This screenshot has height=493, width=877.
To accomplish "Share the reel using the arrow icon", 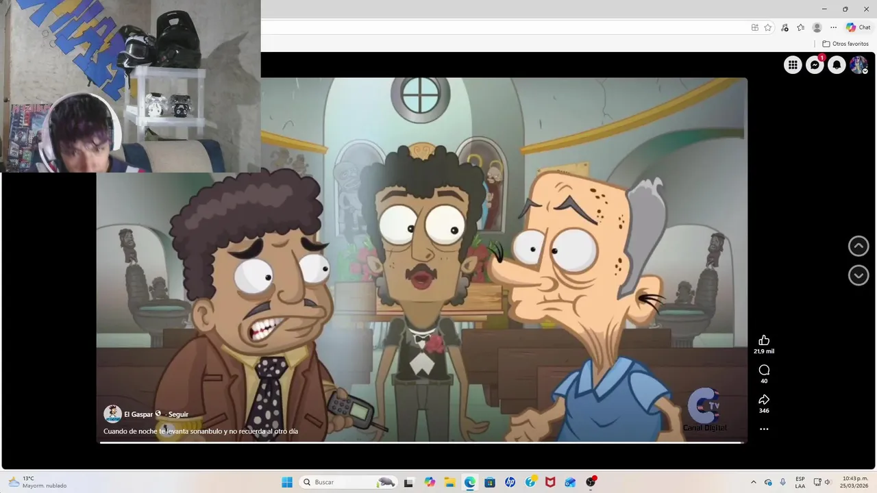I will (x=764, y=399).
